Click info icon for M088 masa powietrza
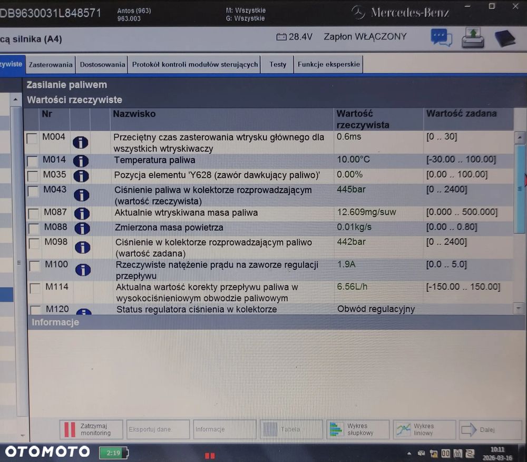Screen dimensions: 527x462 click(82, 228)
